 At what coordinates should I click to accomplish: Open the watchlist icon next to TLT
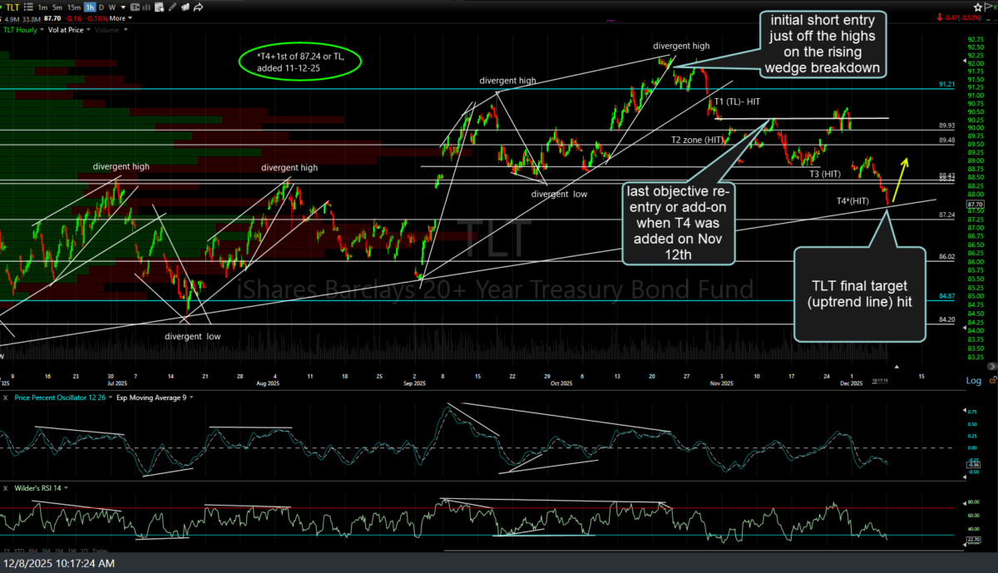point(28,7)
